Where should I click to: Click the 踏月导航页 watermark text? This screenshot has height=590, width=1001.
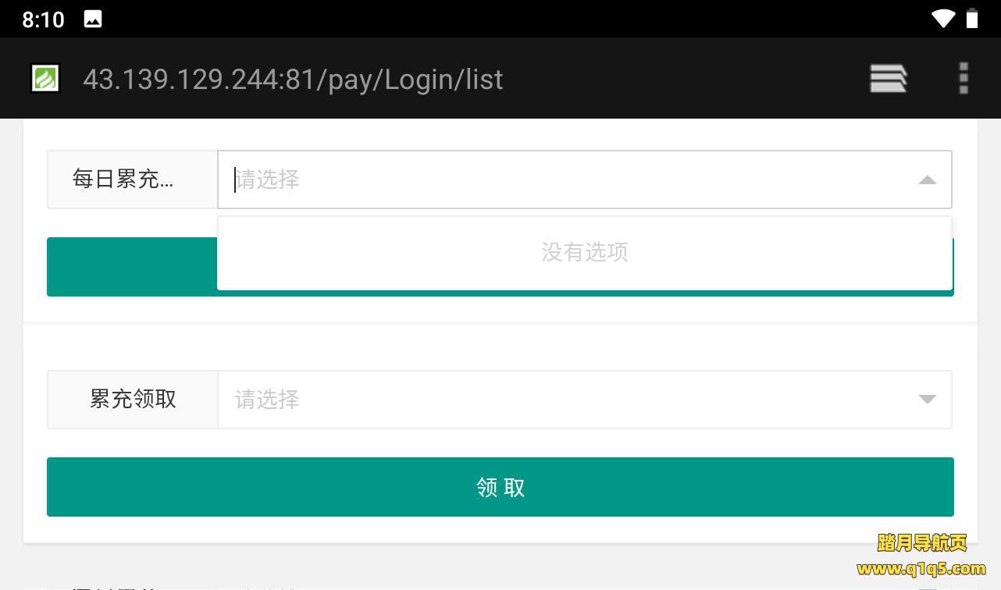point(922,542)
